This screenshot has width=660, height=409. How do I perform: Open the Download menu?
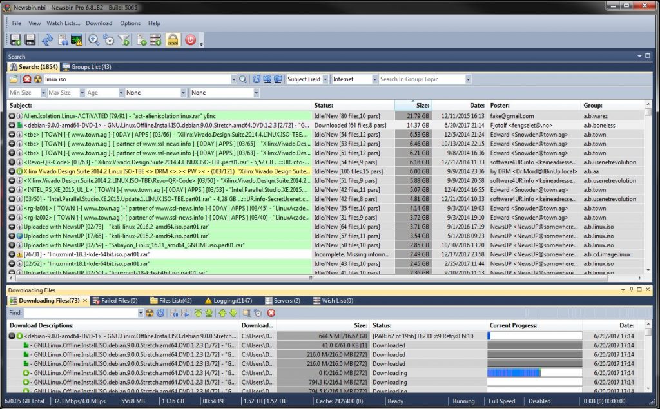click(x=99, y=23)
